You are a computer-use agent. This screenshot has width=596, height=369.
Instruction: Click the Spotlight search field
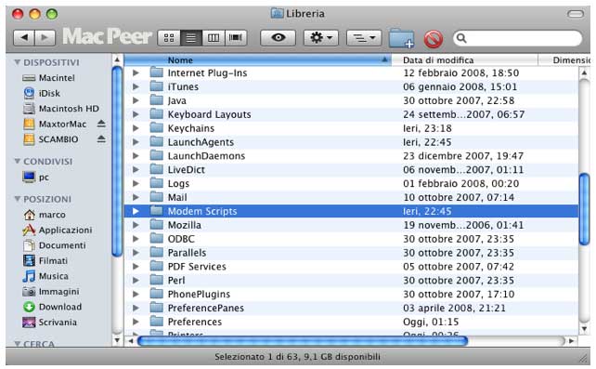point(517,38)
